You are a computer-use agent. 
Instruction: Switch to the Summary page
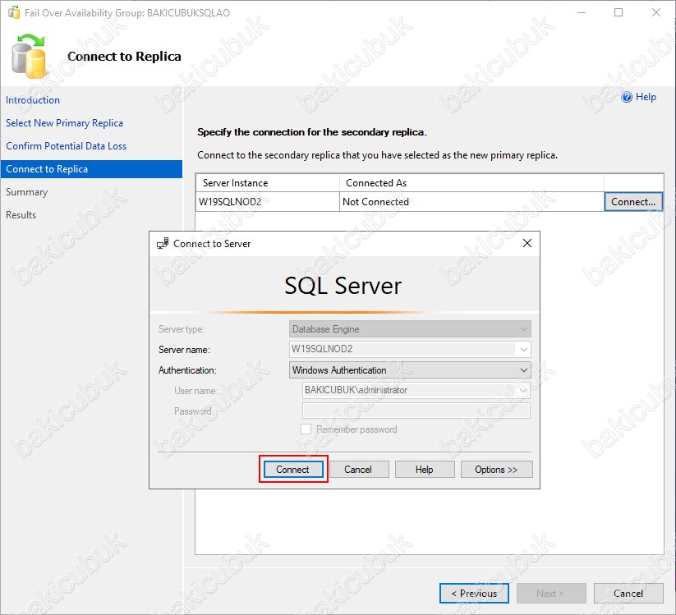click(27, 192)
